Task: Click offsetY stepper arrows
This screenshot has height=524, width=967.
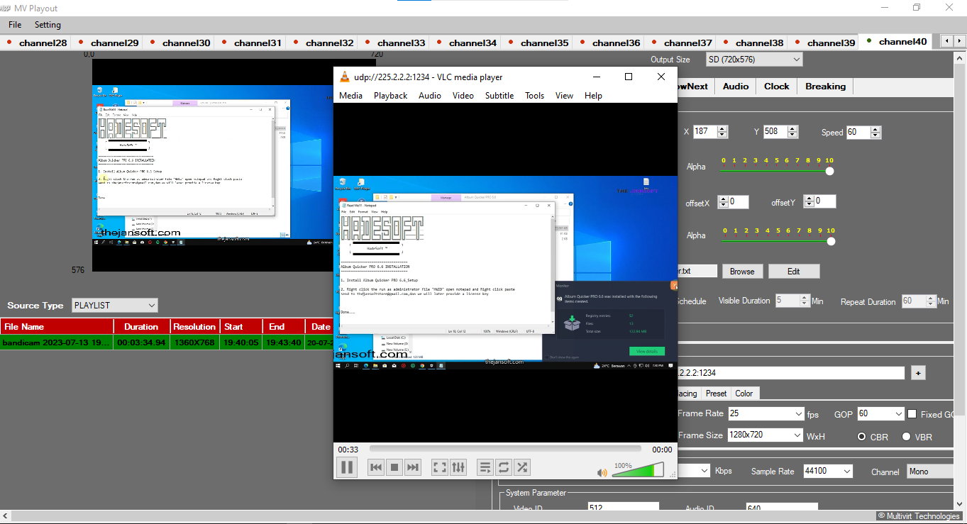Action: (809, 202)
